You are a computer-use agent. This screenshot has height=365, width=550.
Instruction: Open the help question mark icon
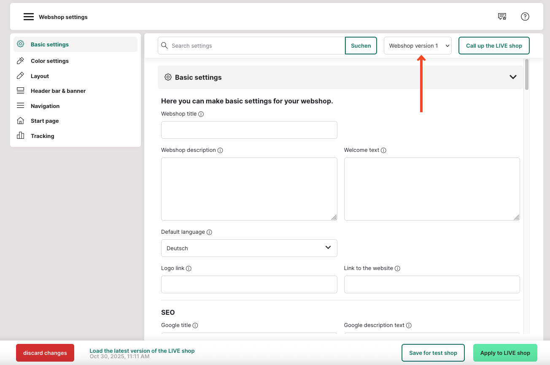525,16
